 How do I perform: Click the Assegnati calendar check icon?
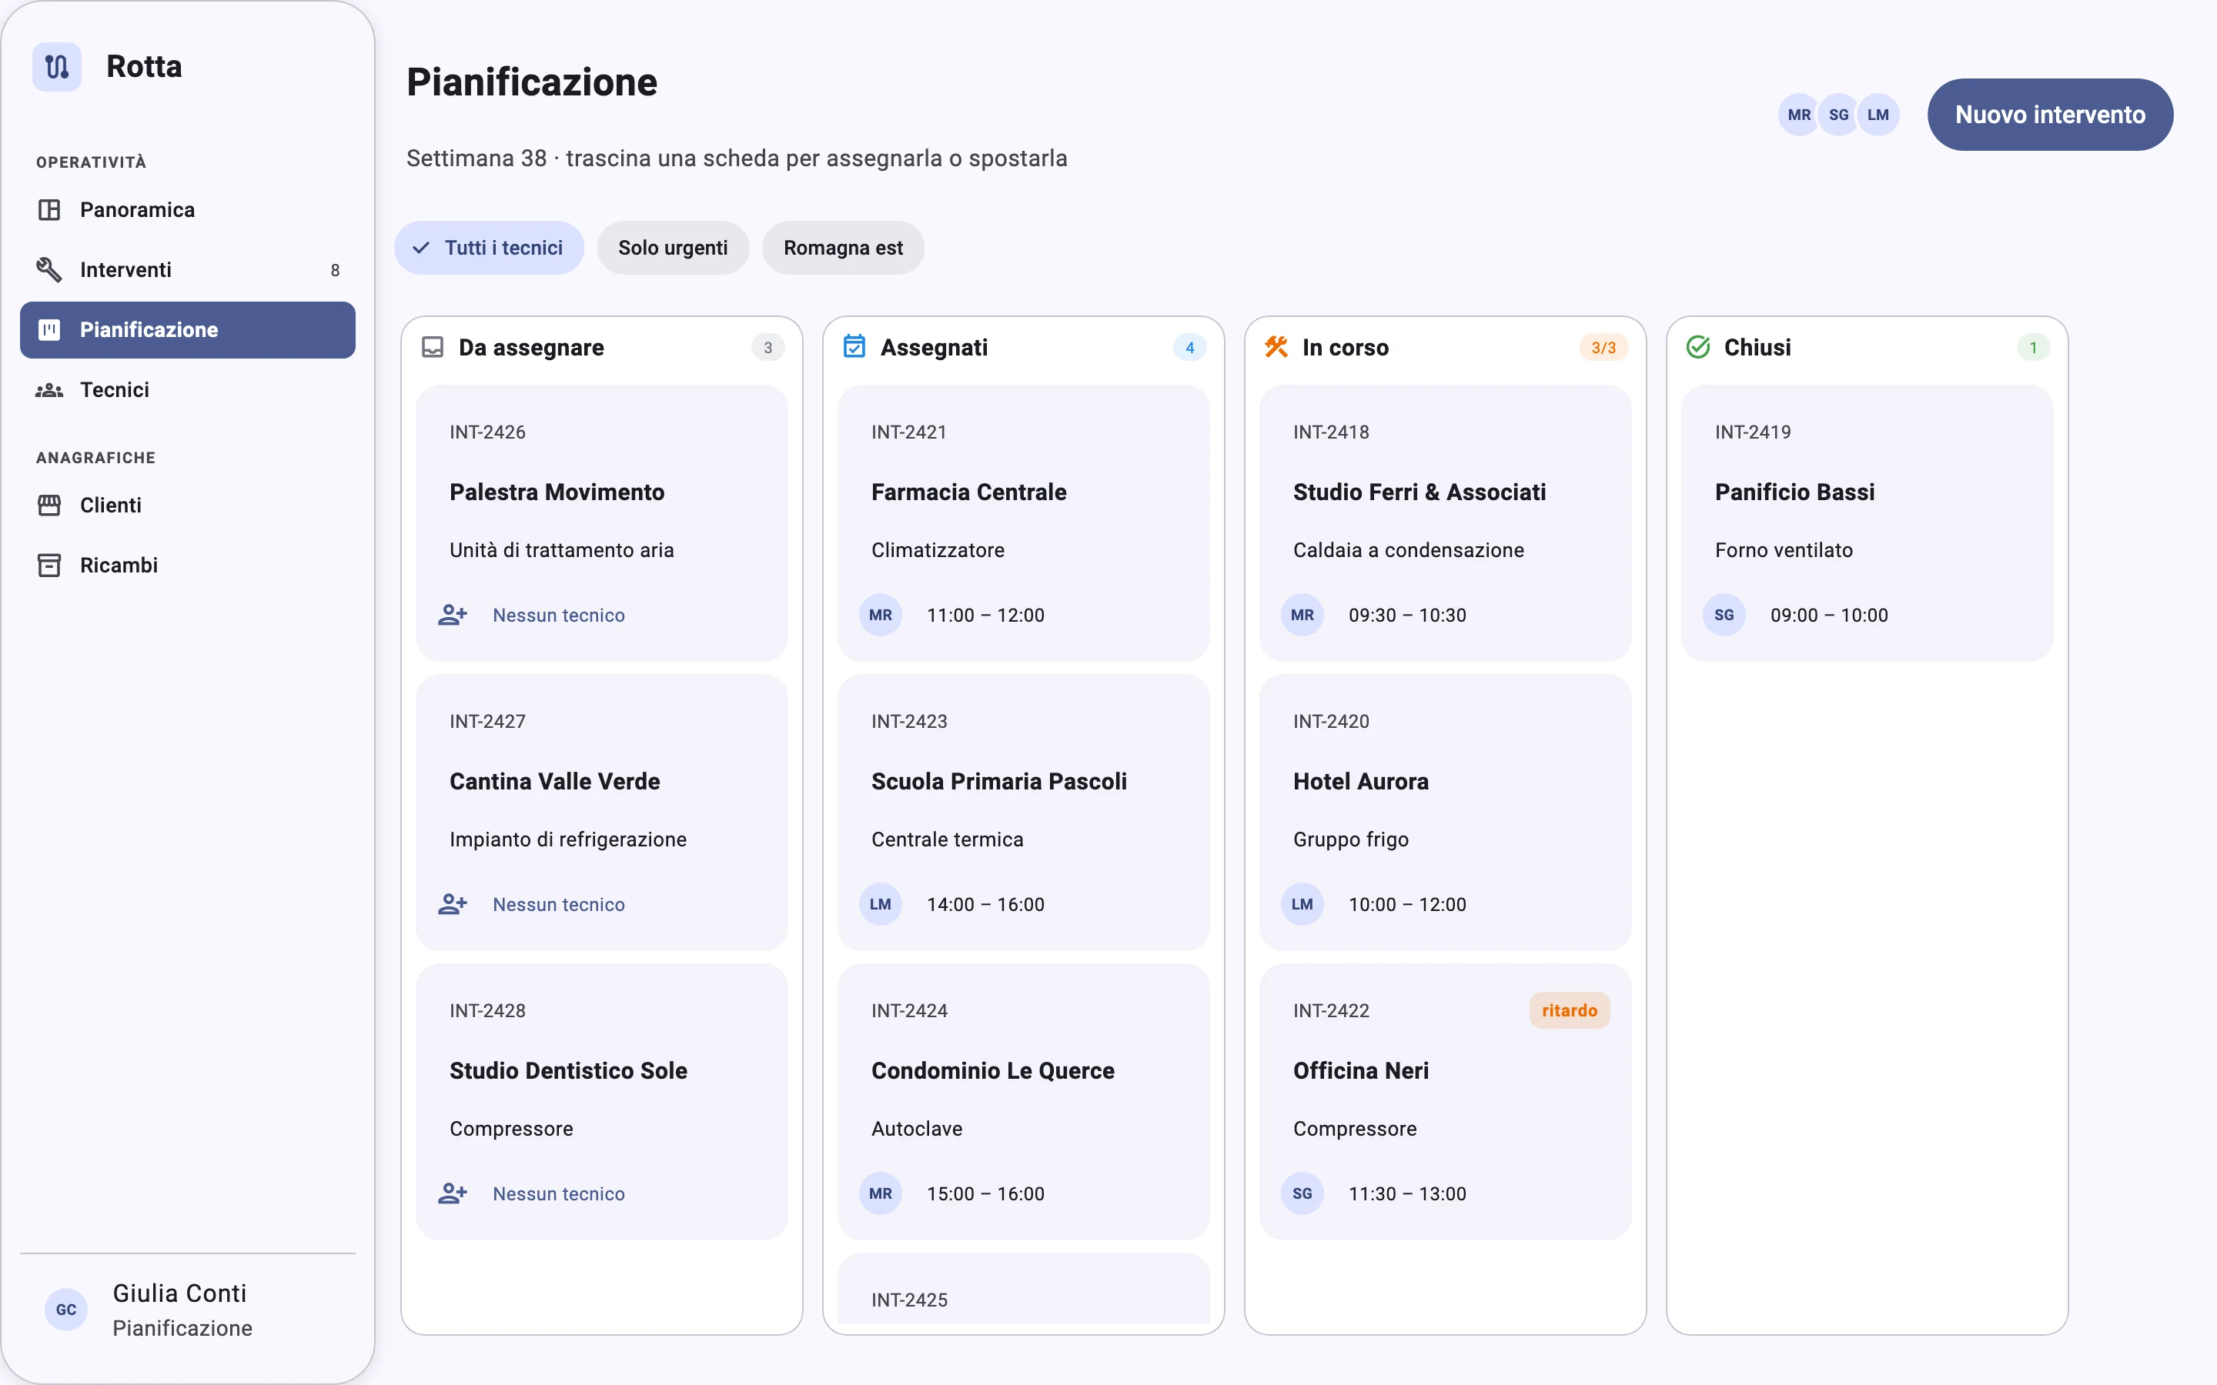854,346
